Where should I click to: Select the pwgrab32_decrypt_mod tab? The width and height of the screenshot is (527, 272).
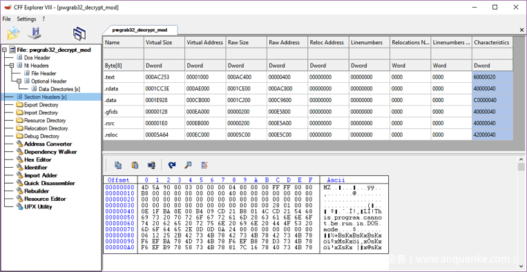(140, 30)
